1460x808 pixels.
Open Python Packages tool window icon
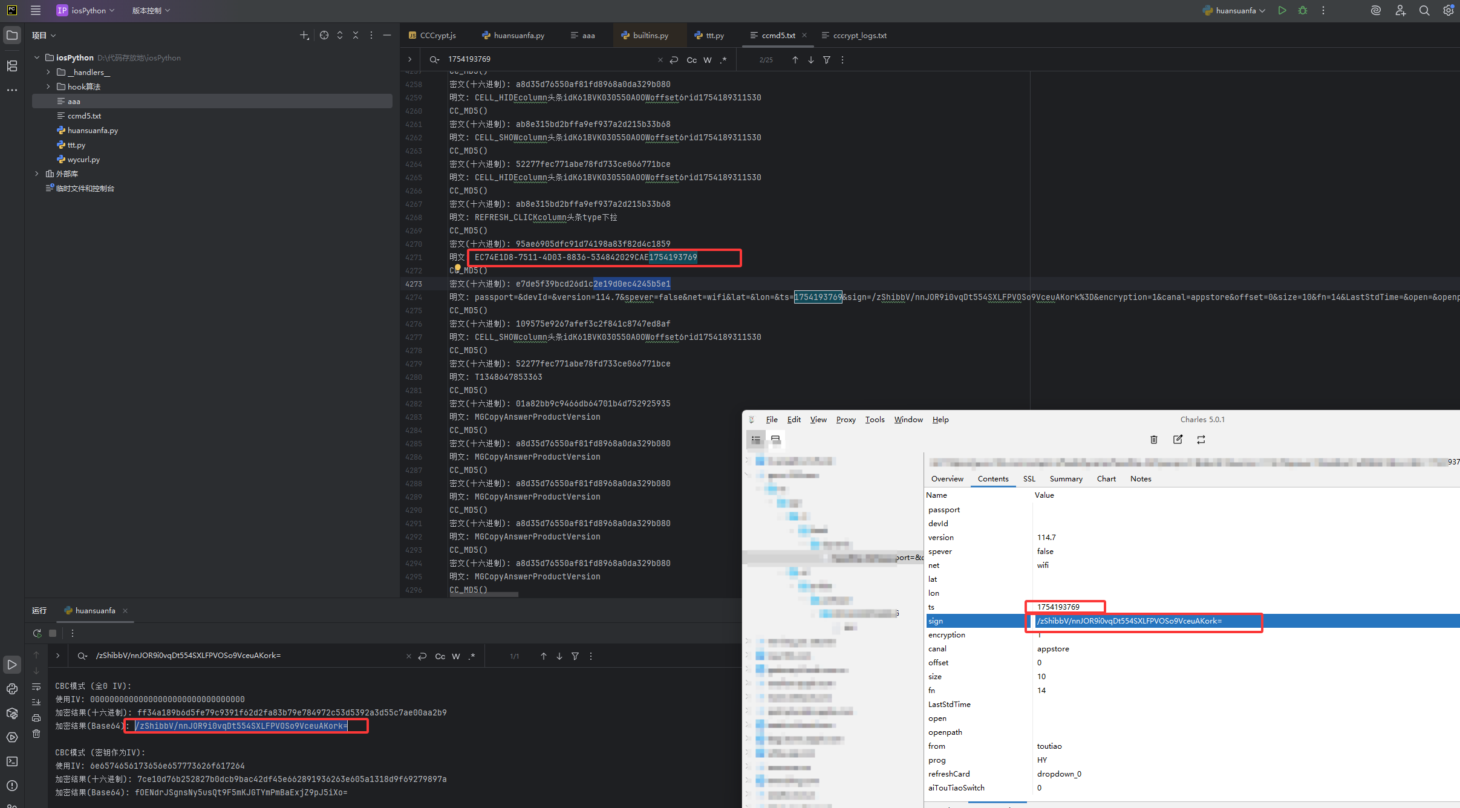pyautogui.click(x=12, y=713)
